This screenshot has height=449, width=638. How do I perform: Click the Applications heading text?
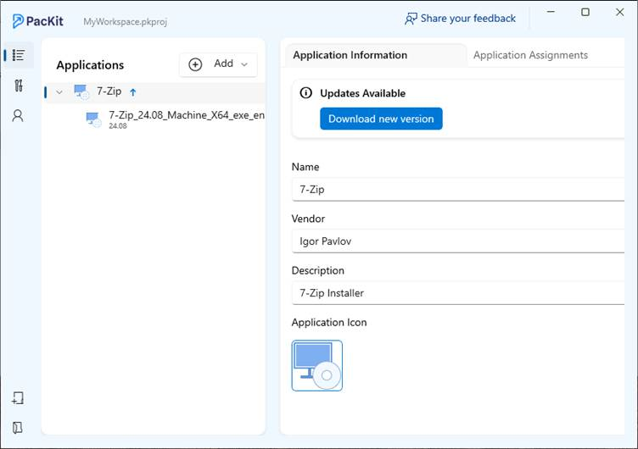click(x=90, y=65)
